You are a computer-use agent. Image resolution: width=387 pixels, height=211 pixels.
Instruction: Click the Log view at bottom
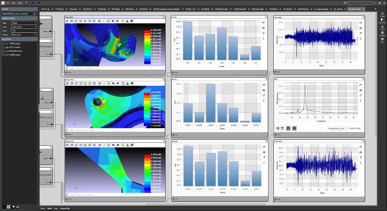tap(56, 209)
